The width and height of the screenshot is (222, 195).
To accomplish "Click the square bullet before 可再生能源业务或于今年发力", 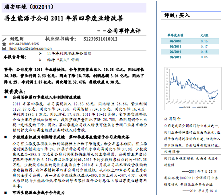I will tap(6, 193).
